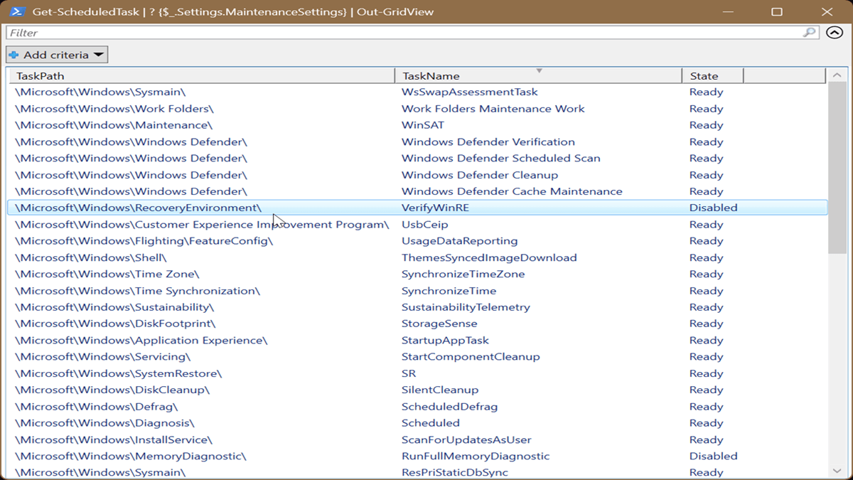Click Ready state of WinSAT row
Image resolution: width=853 pixels, height=480 pixels.
tap(706, 125)
